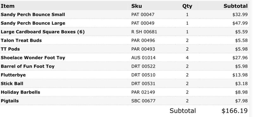
Task: Select the TT Pods item name
Action: coord(10,49)
